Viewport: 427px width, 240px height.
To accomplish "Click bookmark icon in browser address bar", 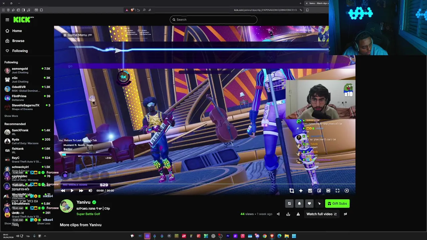I will tap(307, 10).
